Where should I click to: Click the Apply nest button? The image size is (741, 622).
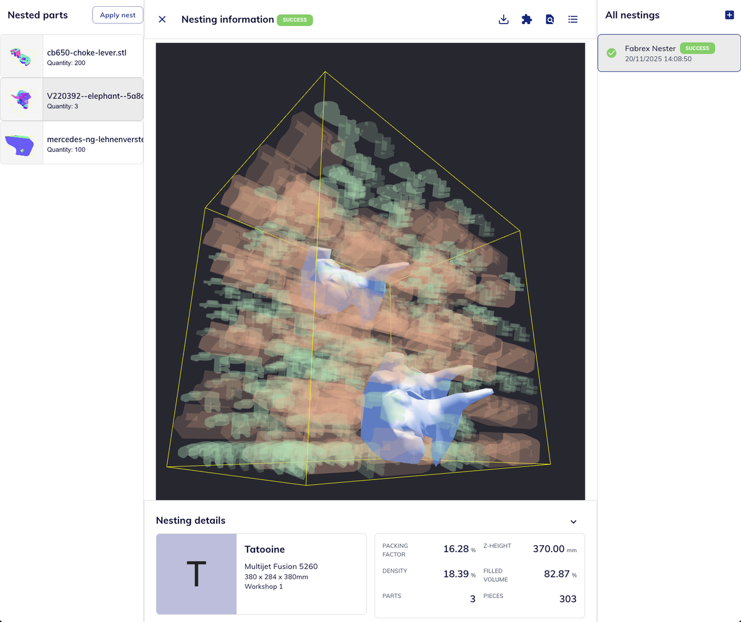point(117,15)
